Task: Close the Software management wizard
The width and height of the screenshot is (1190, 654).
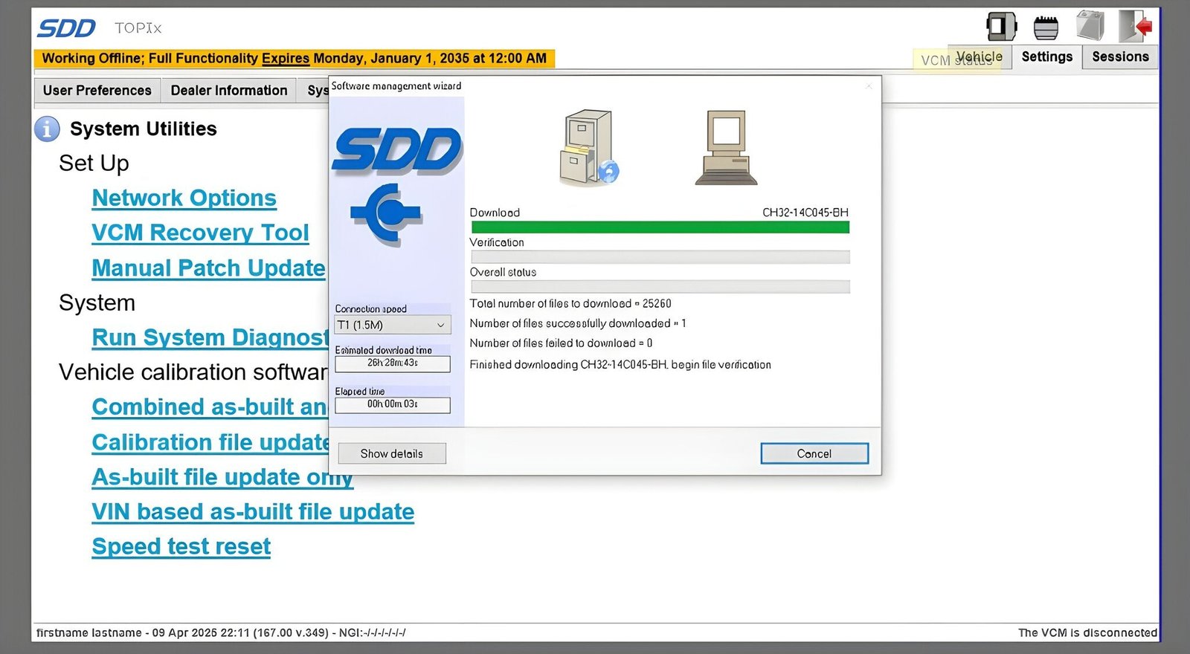Action: pyautogui.click(x=868, y=86)
